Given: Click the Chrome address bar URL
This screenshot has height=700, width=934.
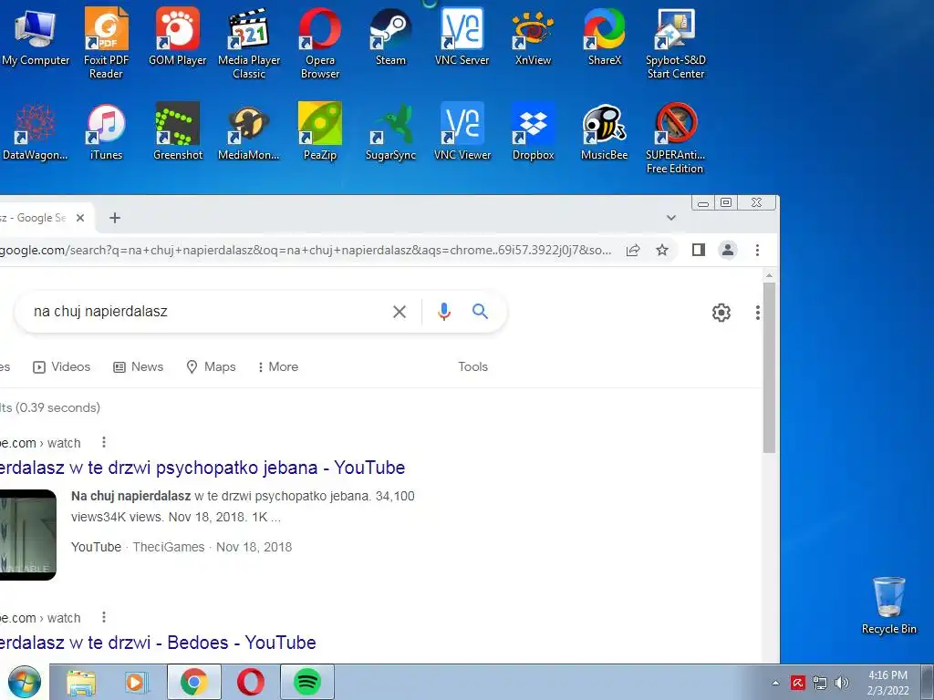Looking at the screenshot, I should 306,250.
